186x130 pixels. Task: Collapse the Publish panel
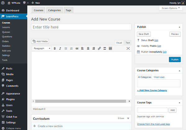pyautogui.click(x=179, y=27)
